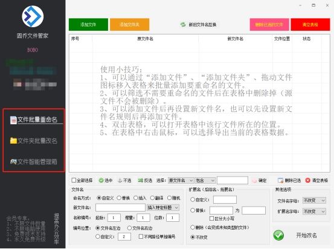Image resolution: width=334 pixels, height=249 pixels.
Task: Click the anchor icon beside 不选
Action: 120,180
